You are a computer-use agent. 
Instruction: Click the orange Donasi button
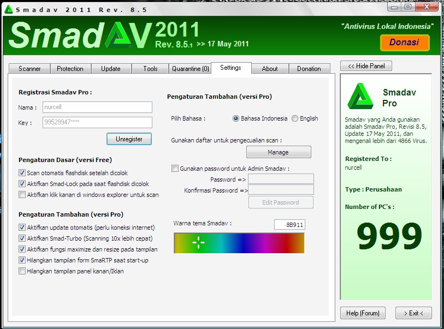click(x=405, y=43)
